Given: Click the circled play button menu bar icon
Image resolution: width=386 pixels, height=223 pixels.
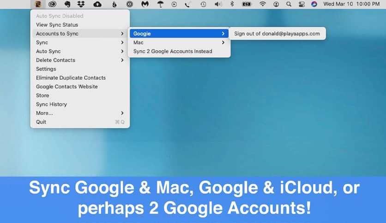Looking at the screenshot, I should [x=174, y=4].
